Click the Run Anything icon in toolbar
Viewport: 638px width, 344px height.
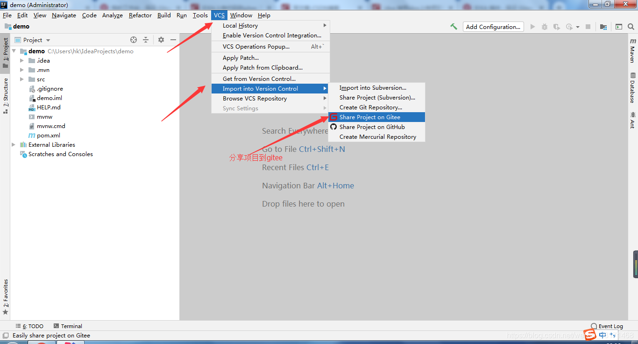pos(619,27)
